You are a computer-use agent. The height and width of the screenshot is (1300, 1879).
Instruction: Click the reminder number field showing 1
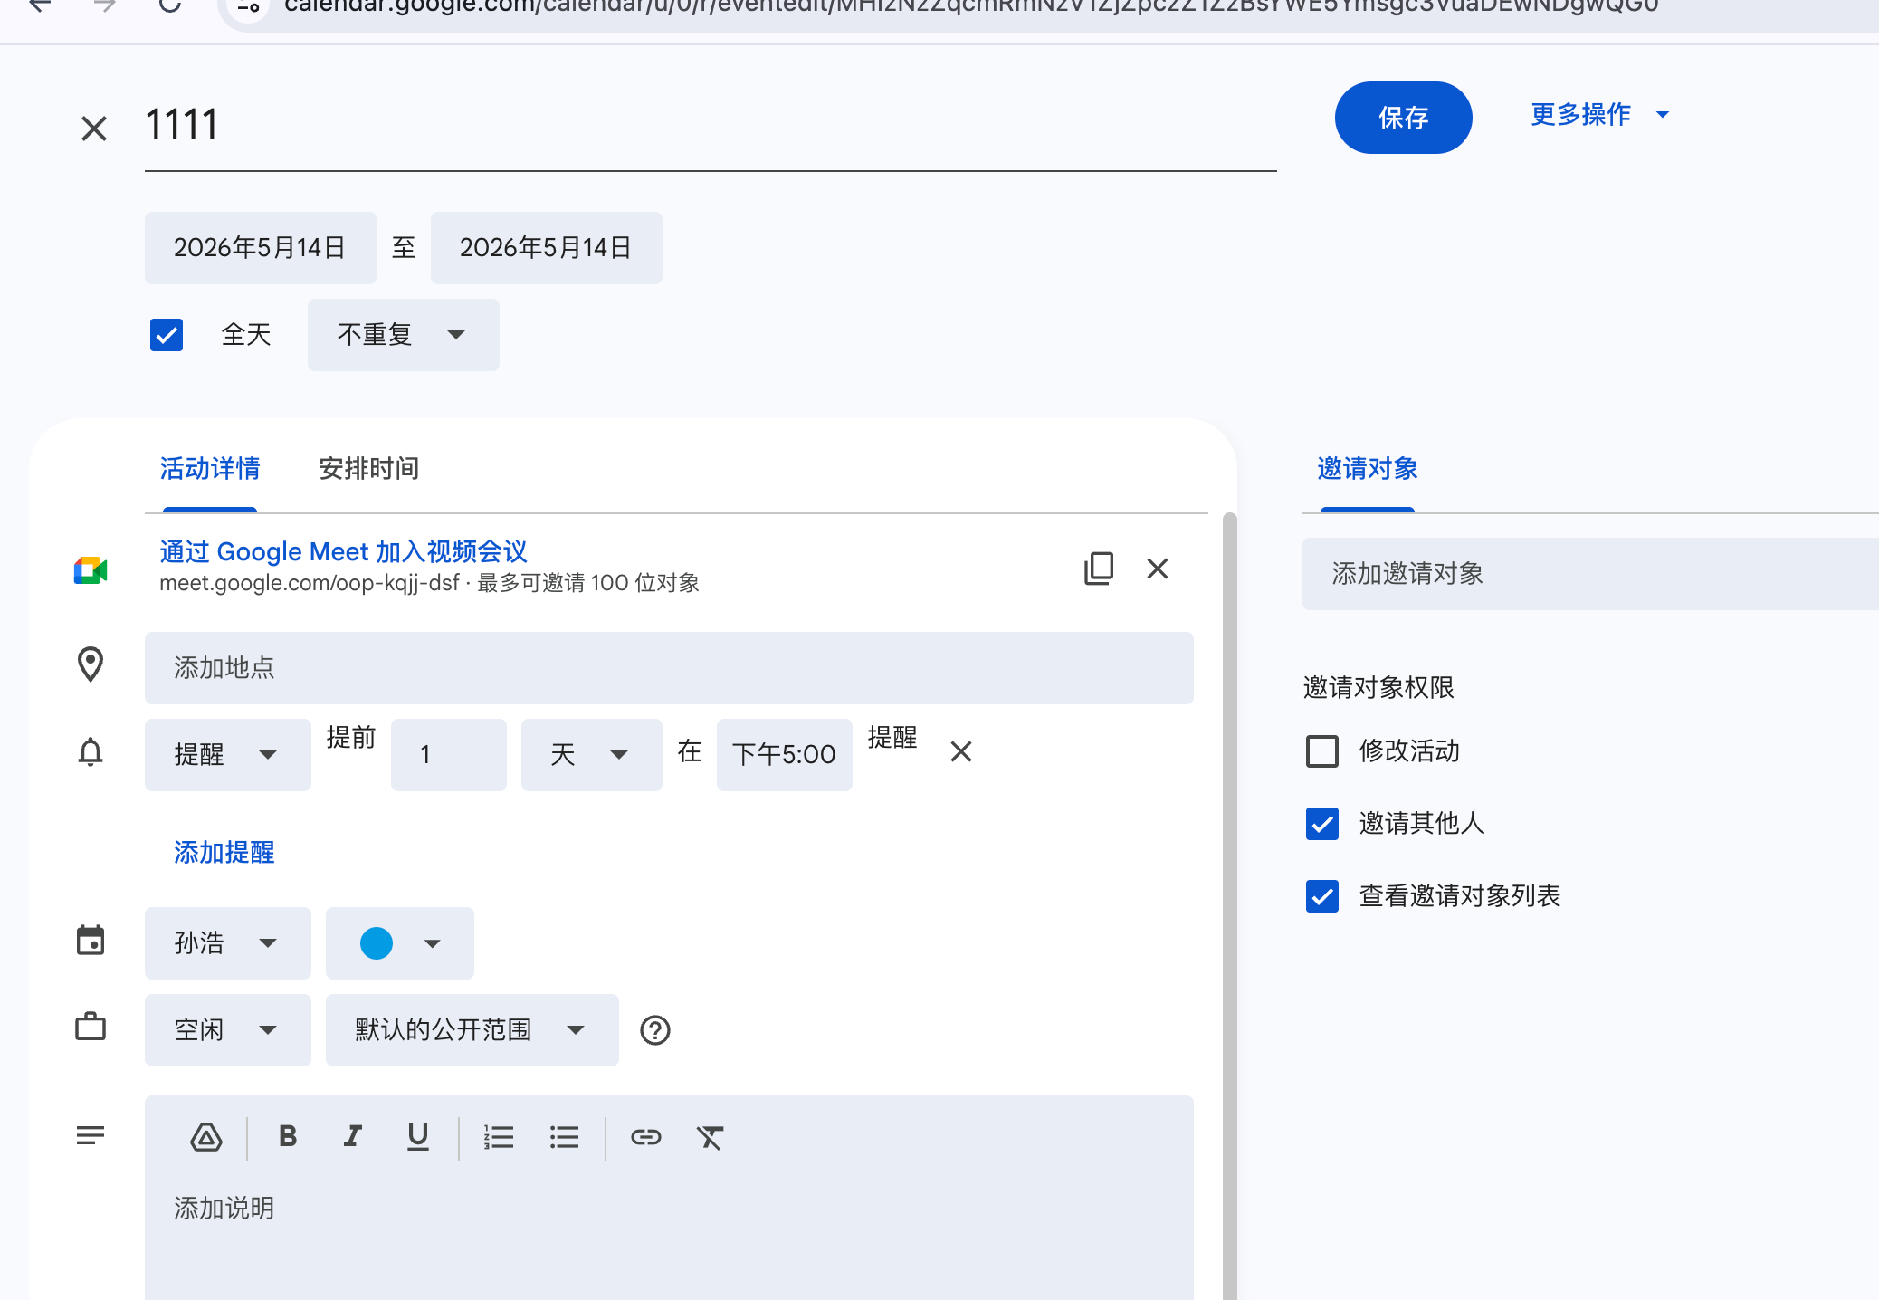coord(449,755)
